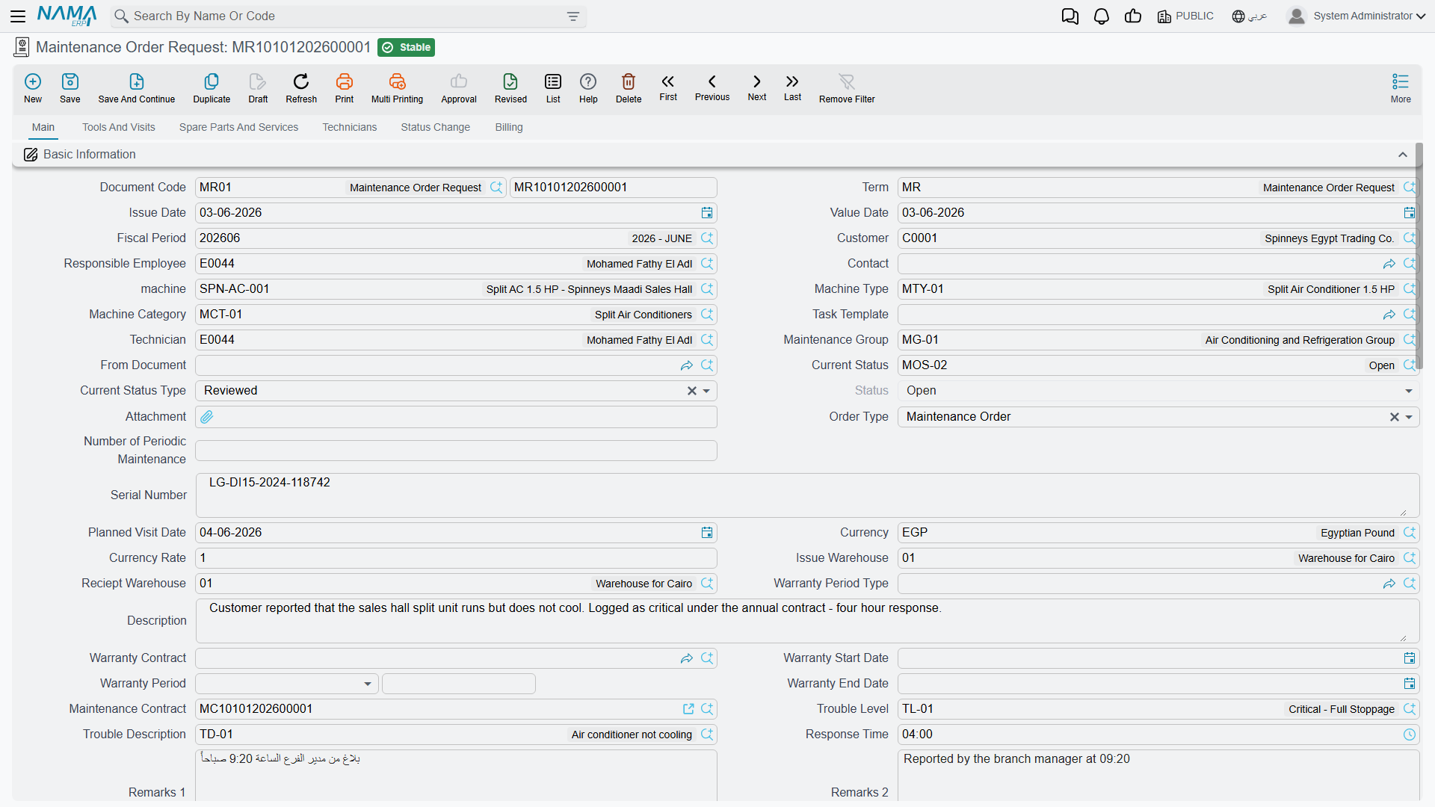
Task: Open linked Maintenance Contract record icon
Action: pyautogui.click(x=688, y=709)
